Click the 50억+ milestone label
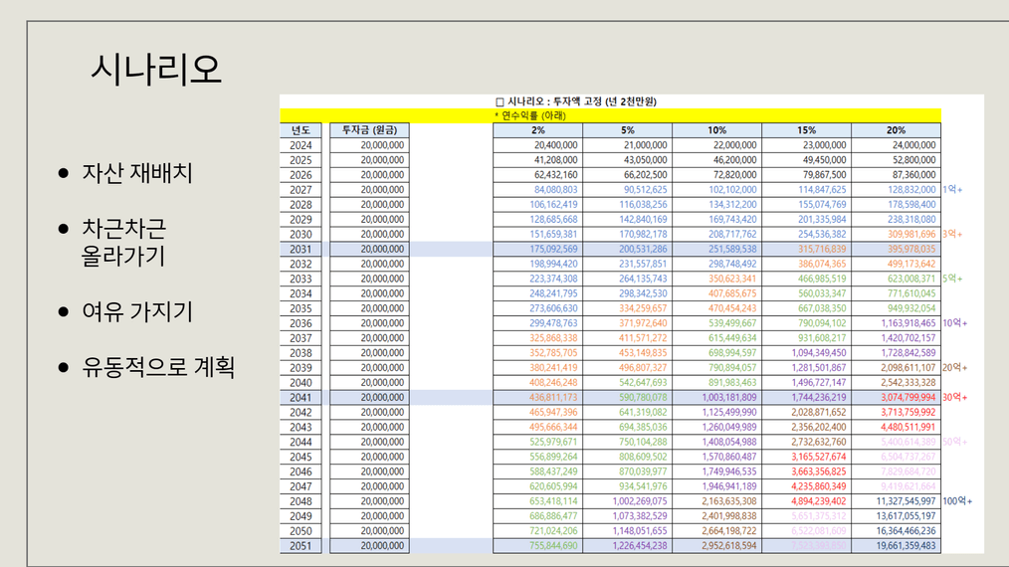The image size is (1009, 567). [955, 442]
